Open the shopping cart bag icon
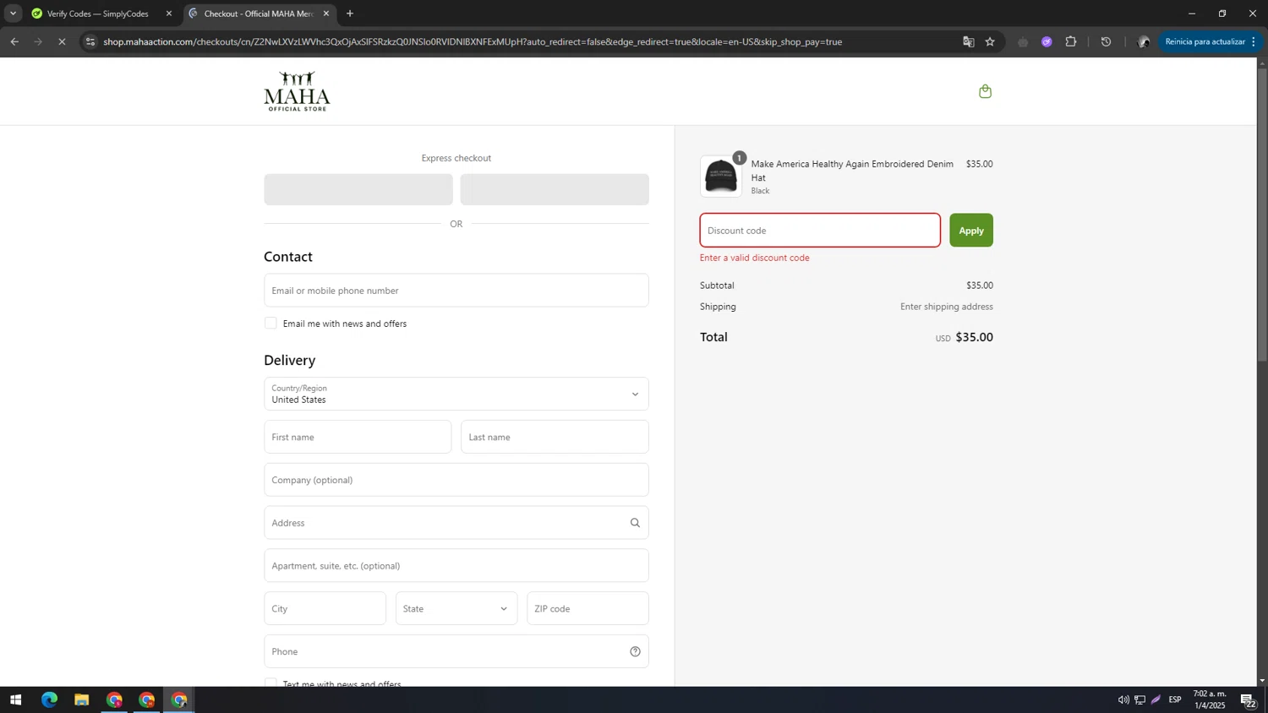The image size is (1268, 713). point(985,91)
